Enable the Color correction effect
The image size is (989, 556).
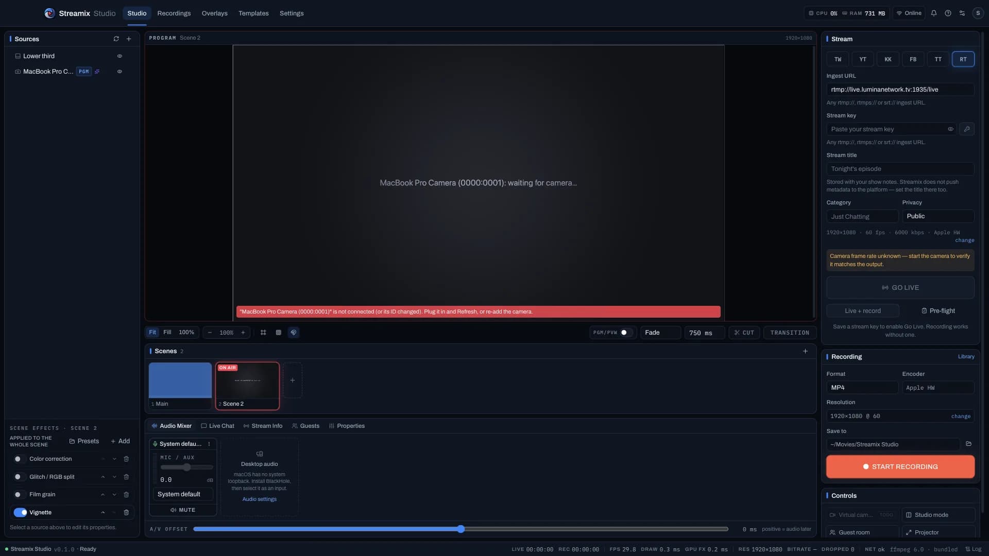[20, 459]
